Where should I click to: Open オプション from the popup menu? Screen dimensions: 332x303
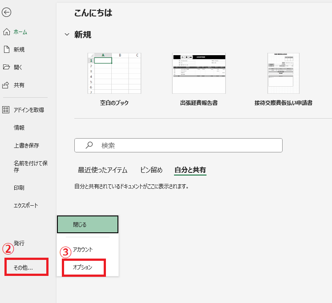pos(84,267)
